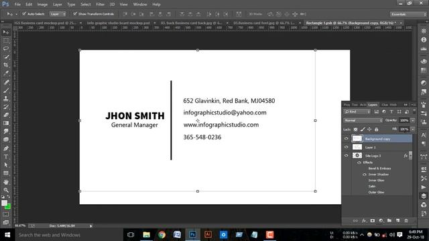Filter layers by pixel layer type
The image size is (429, 241).
pos(377,112)
